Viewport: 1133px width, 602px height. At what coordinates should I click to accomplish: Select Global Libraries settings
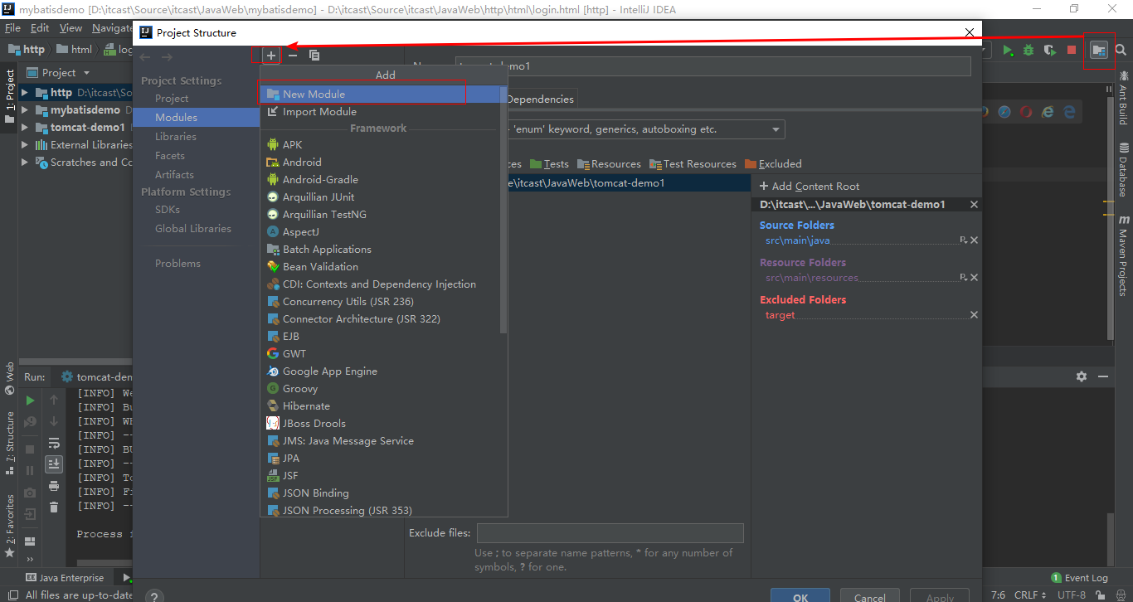(193, 229)
